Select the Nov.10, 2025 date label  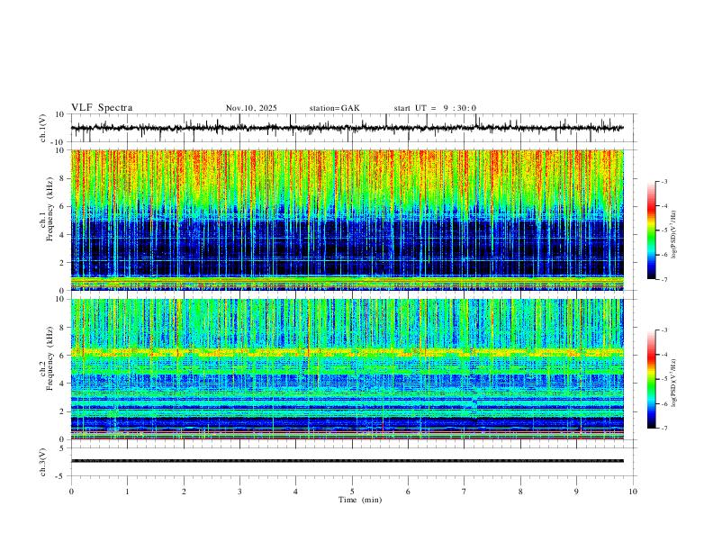[251, 108]
